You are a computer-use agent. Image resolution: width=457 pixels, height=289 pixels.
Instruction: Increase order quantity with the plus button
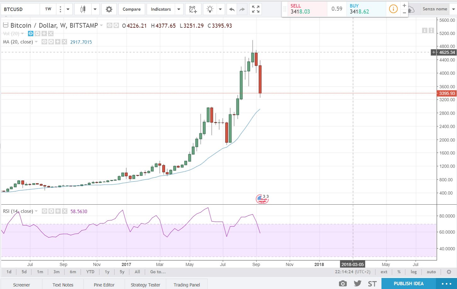pyautogui.click(x=404, y=5)
